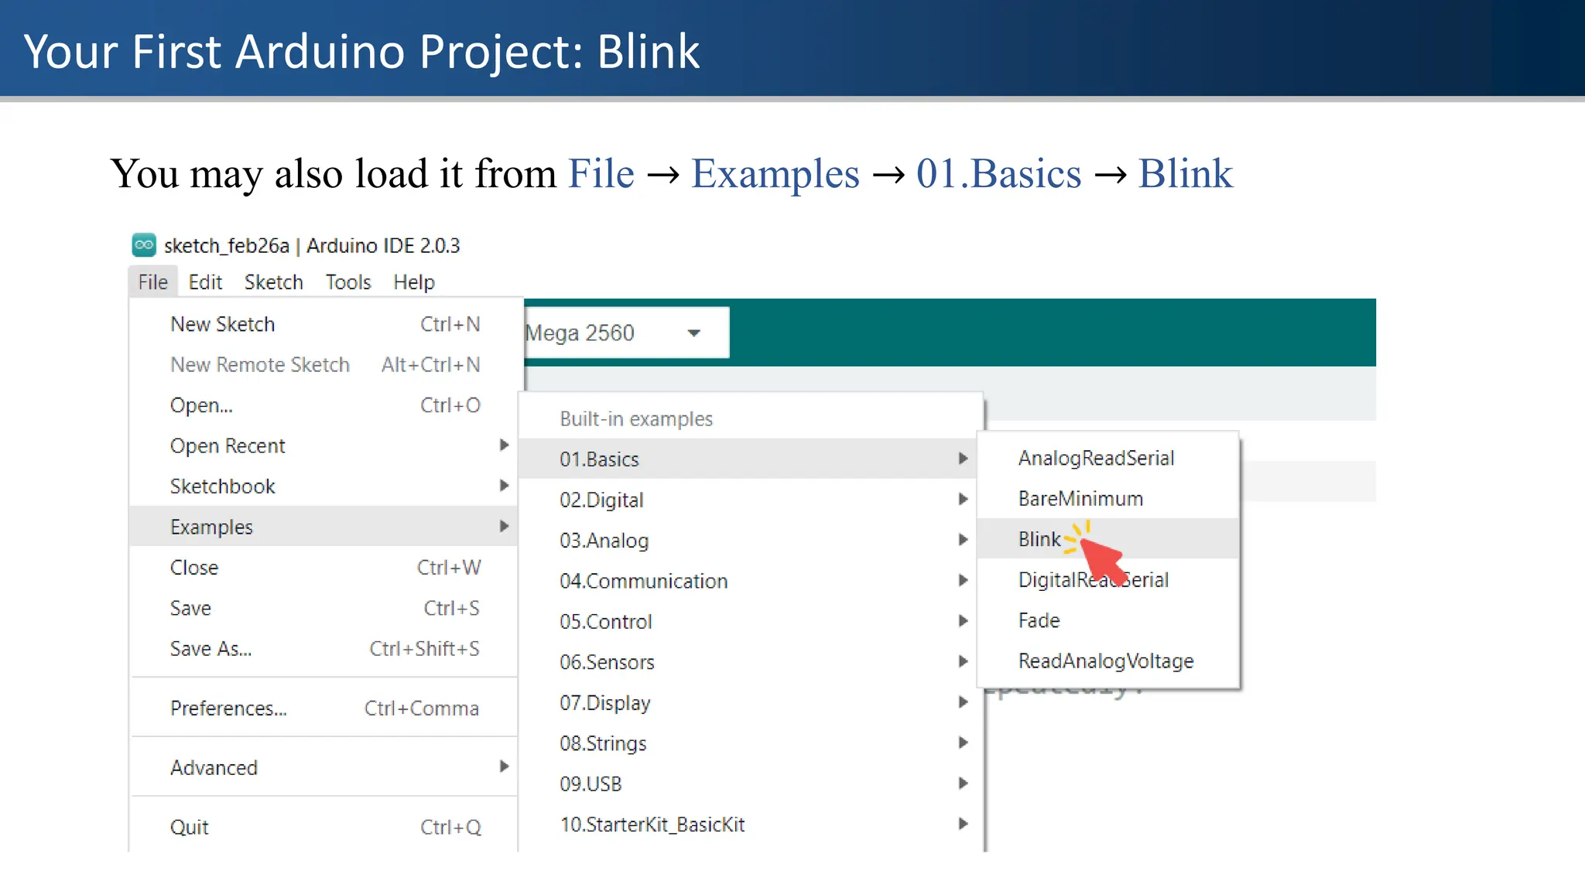Expand the 02.Digital examples arrow
This screenshot has width=1585, height=891.
click(x=963, y=500)
